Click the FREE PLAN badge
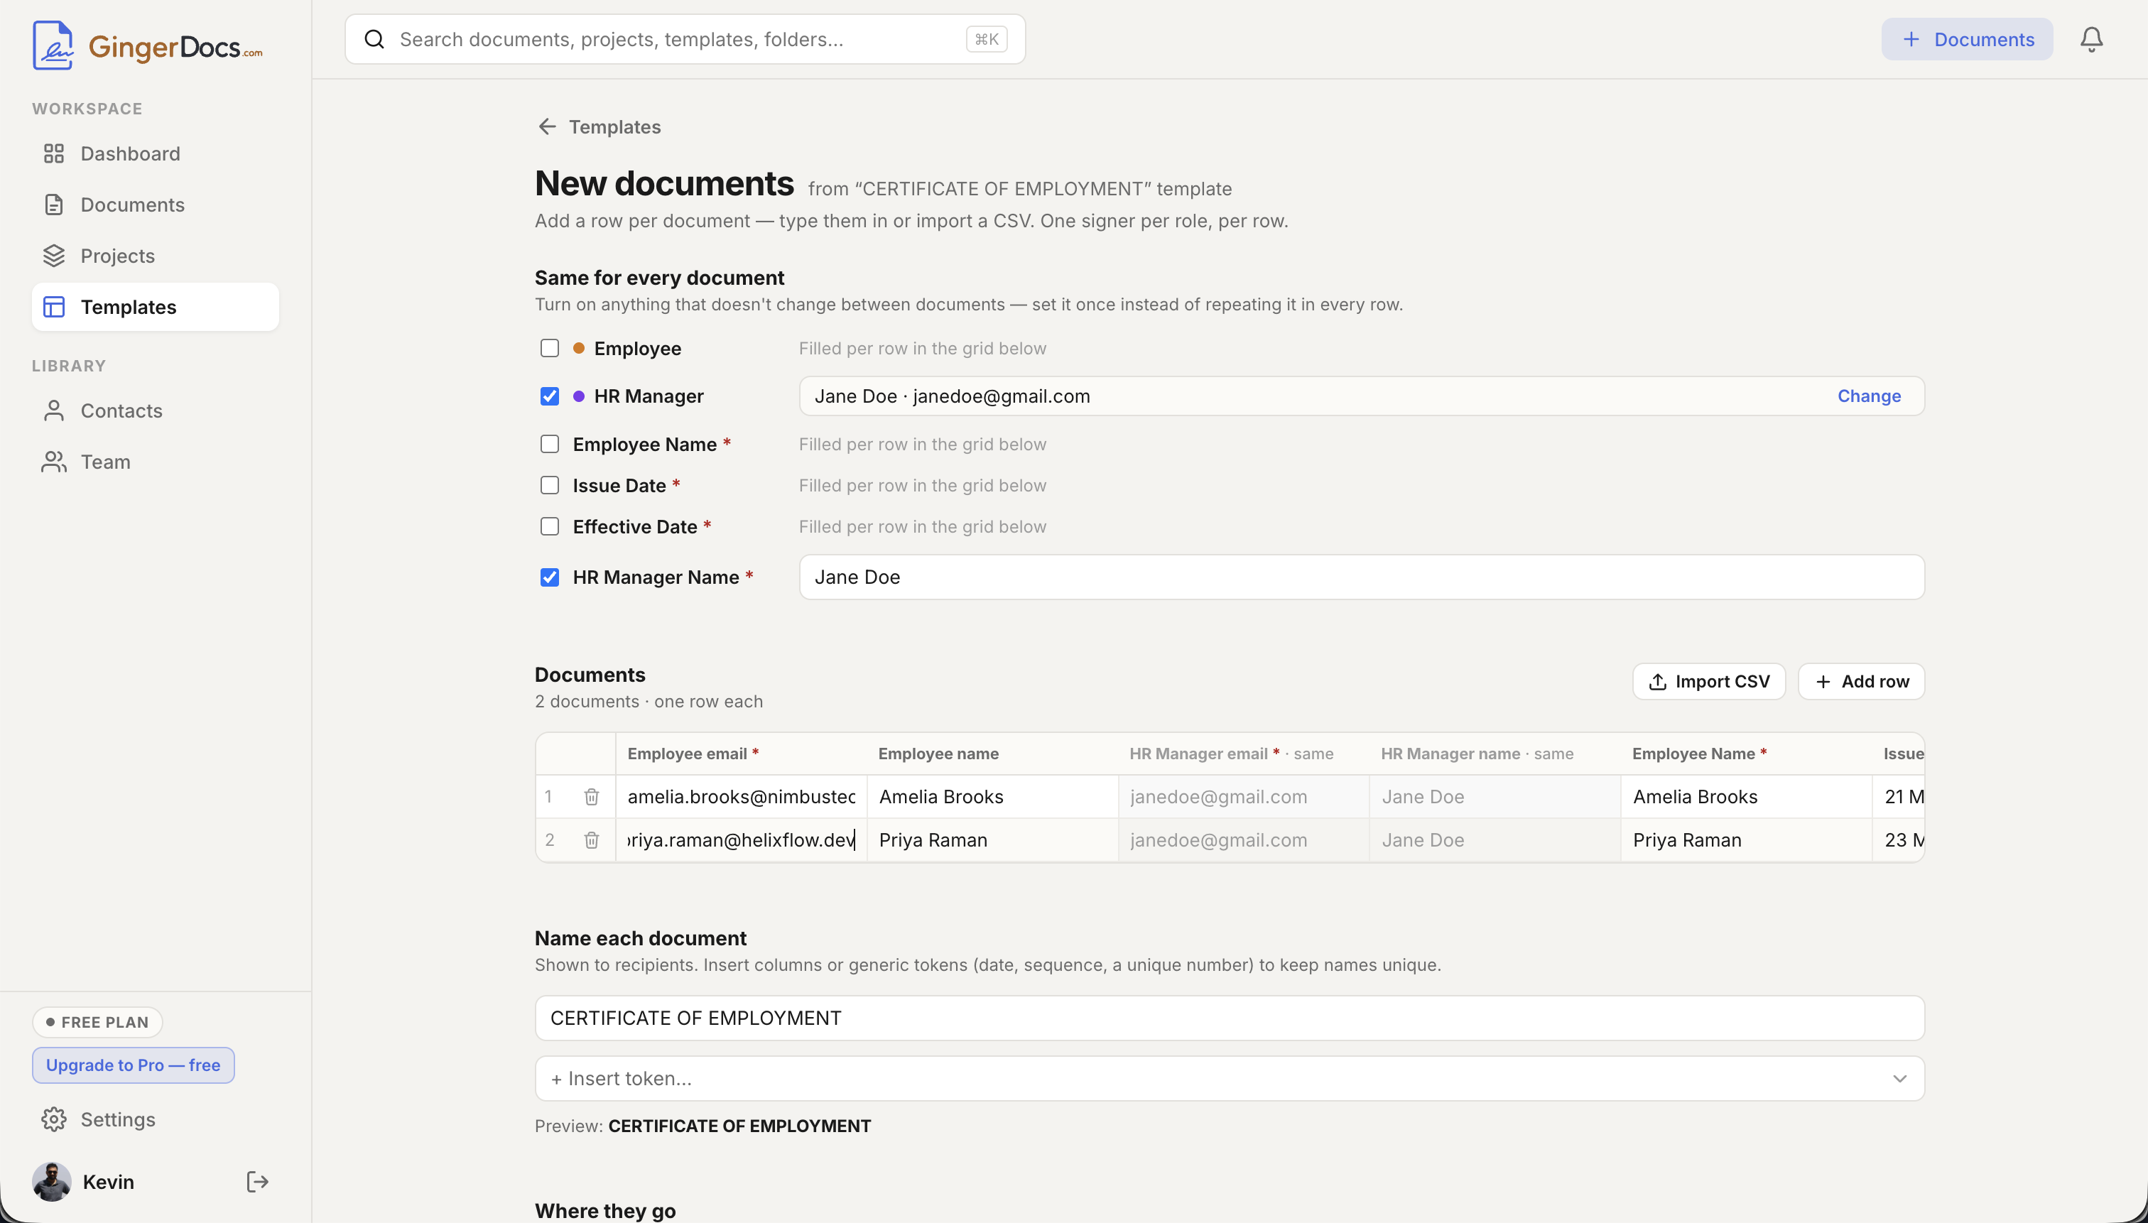Screen dimensions: 2148x1223 (x=97, y=1022)
